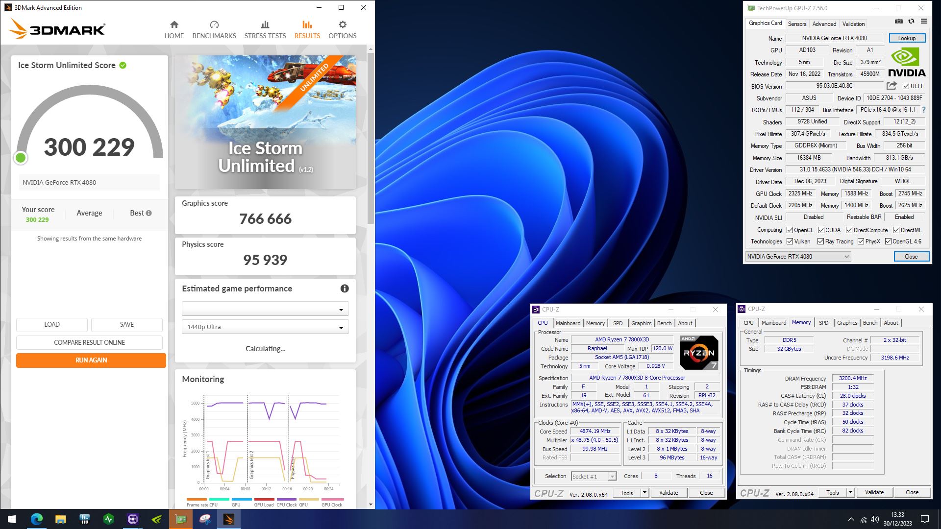Switch to GPU-Z on the taskbar

[x=181, y=519]
